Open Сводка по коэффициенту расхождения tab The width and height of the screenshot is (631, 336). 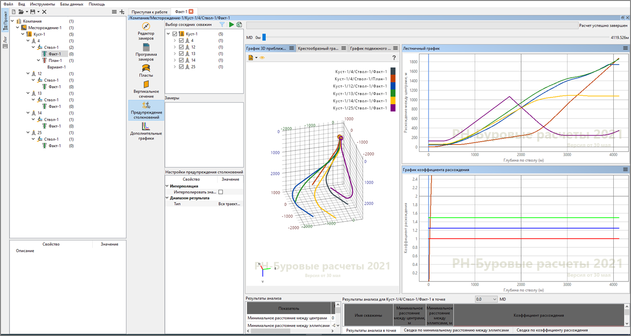click(552, 330)
